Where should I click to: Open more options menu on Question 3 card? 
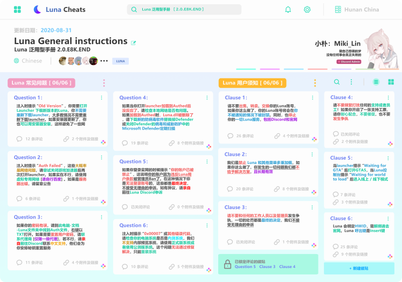point(101,217)
